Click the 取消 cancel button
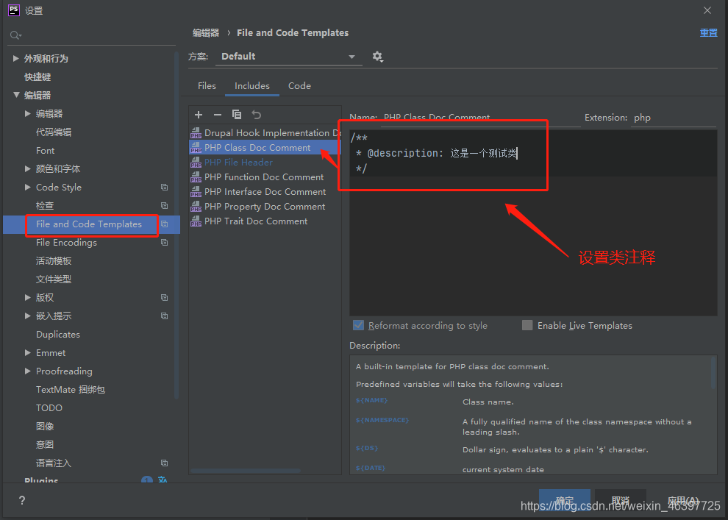Image resolution: width=728 pixels, height=520 pixels. coord(621,500)
